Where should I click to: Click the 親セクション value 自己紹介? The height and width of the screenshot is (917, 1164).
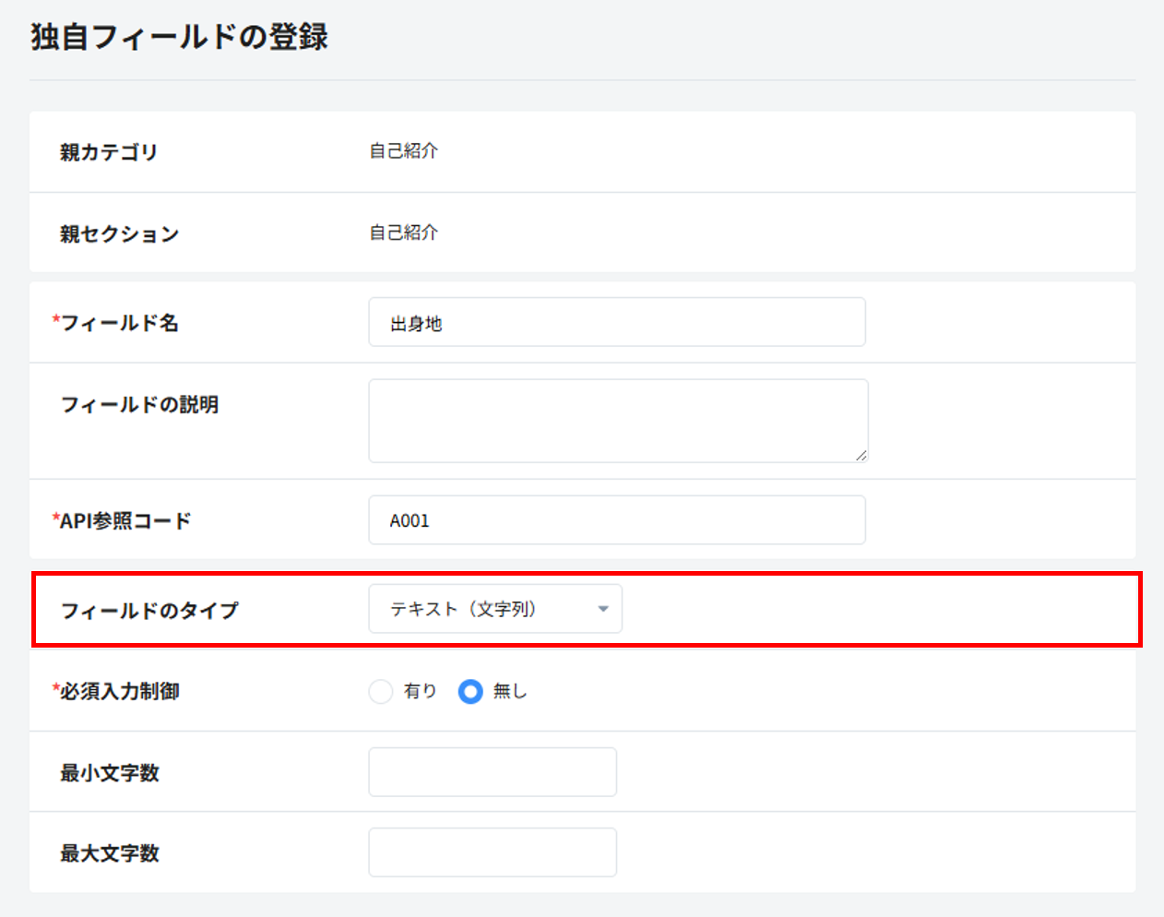[x=404, y=232]
